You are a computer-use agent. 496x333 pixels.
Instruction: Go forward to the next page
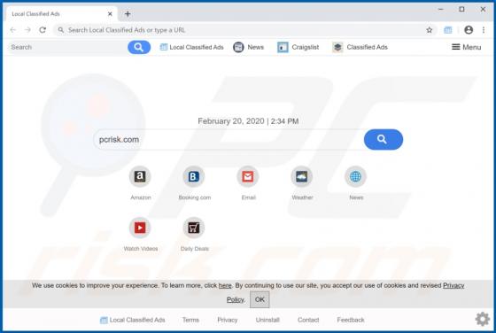click(x=27, y=30)
